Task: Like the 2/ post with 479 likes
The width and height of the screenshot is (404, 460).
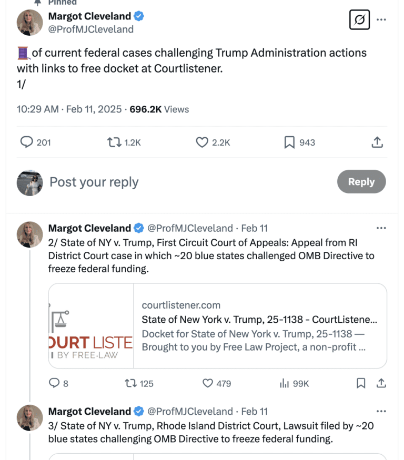Action: coord(217,383)
